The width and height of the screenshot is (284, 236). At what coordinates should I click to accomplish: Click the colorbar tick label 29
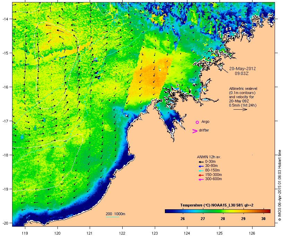coord(243,219)
